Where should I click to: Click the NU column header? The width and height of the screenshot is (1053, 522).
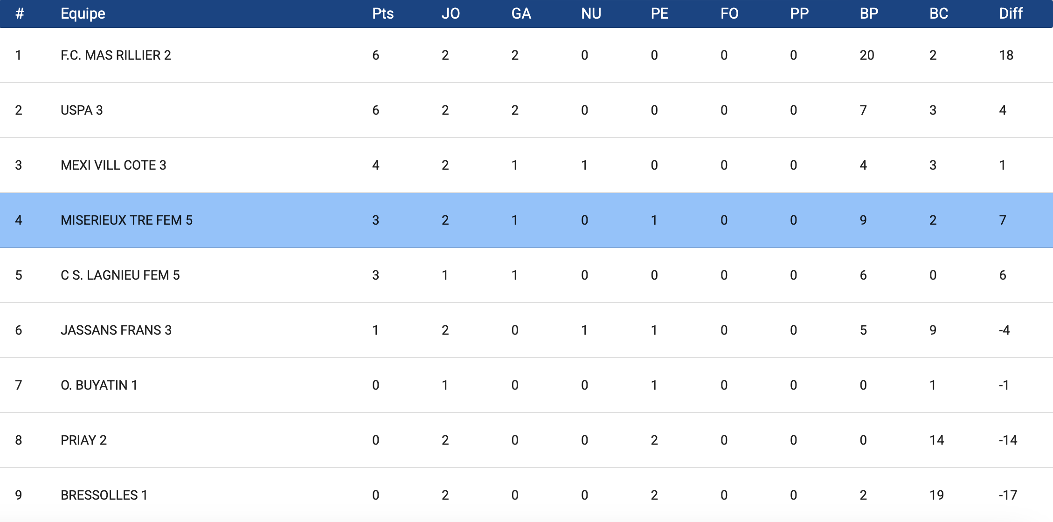click(591, 14)
